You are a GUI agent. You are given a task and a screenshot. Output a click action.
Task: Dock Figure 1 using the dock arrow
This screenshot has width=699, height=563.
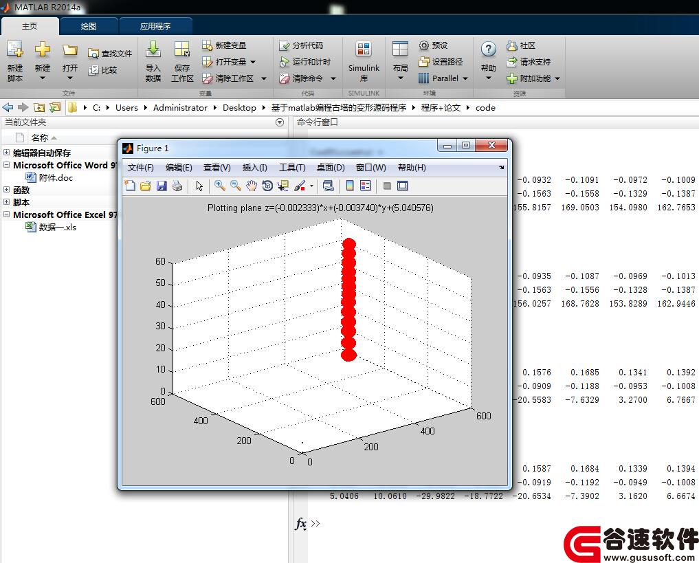502,168
